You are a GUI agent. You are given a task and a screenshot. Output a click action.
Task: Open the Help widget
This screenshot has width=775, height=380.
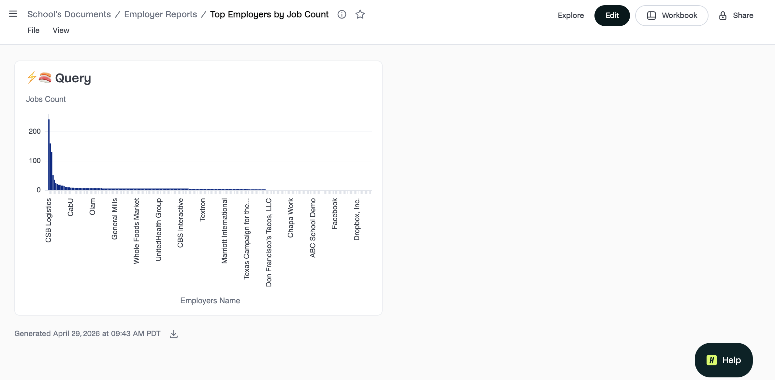click(x=724, y=360)
